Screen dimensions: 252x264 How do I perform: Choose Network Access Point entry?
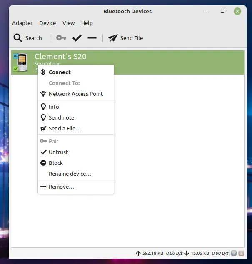(76, 94)
